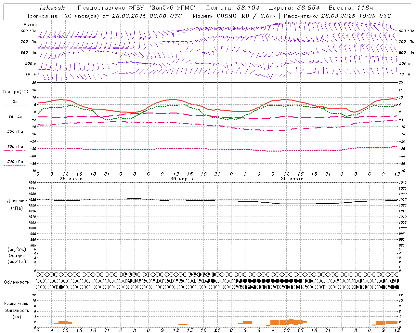Select "Прогноз на 120 часа(ов)" forecast text

coord(63,16)
